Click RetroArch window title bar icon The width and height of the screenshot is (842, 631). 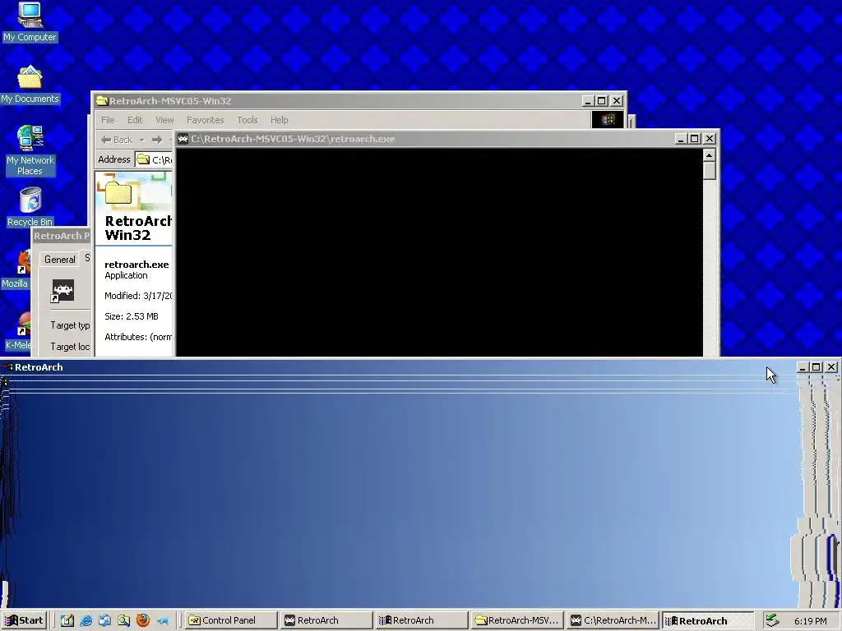pos(7,367)
